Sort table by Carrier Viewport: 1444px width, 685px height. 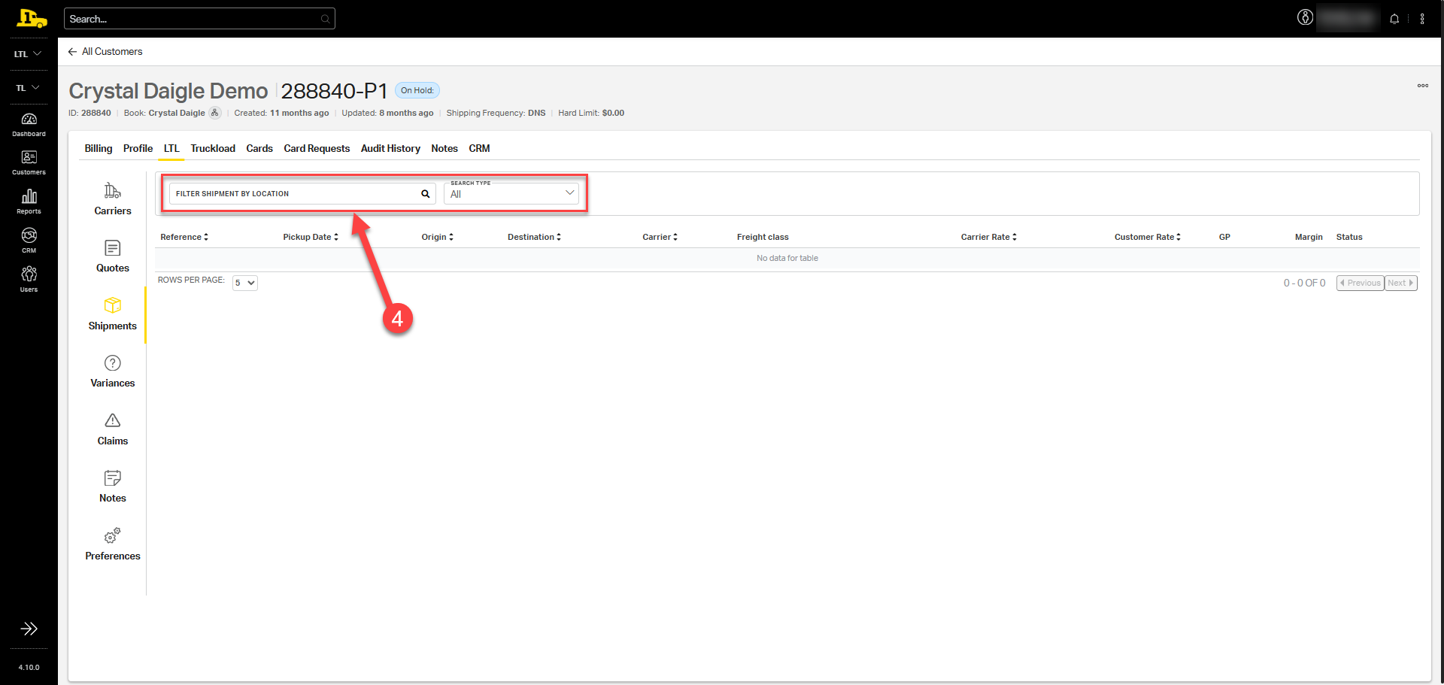[x=660, y=237]
